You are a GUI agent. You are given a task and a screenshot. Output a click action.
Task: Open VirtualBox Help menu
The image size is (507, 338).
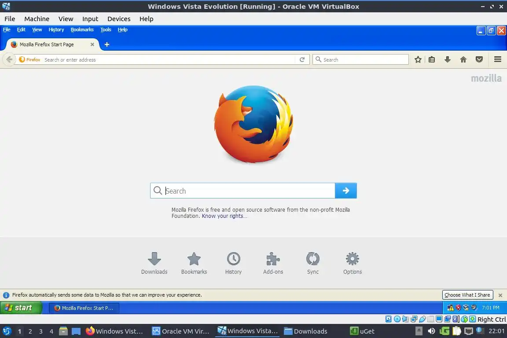tap(147, 19)
